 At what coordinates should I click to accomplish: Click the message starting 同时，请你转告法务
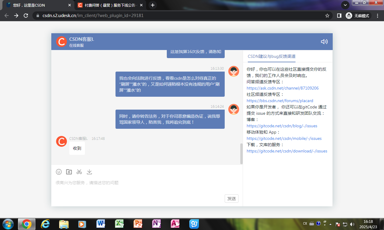pyautogui.click(x=170, y=119)
